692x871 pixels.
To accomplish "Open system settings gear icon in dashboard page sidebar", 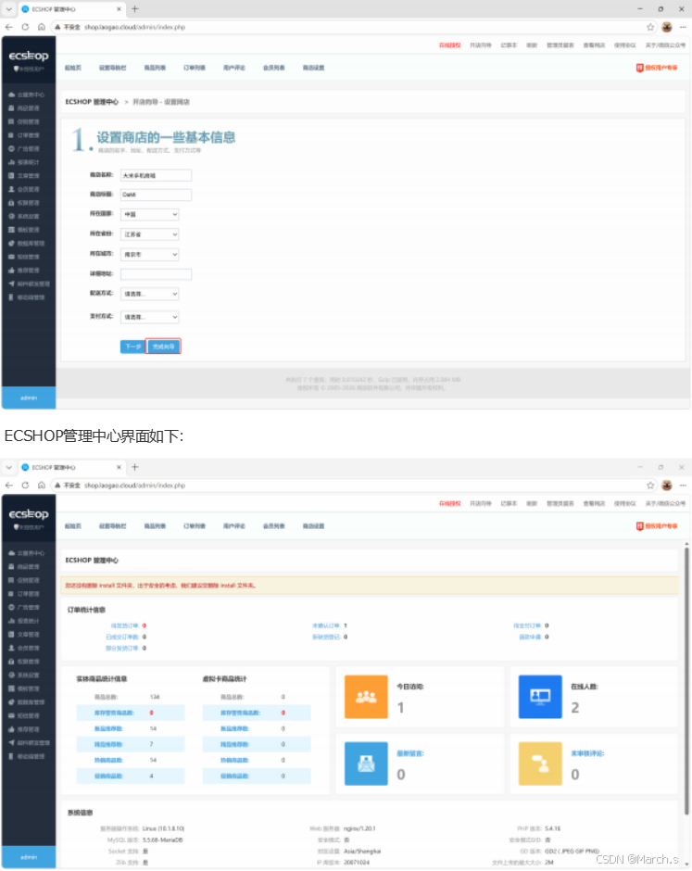I will coord(11,675).
